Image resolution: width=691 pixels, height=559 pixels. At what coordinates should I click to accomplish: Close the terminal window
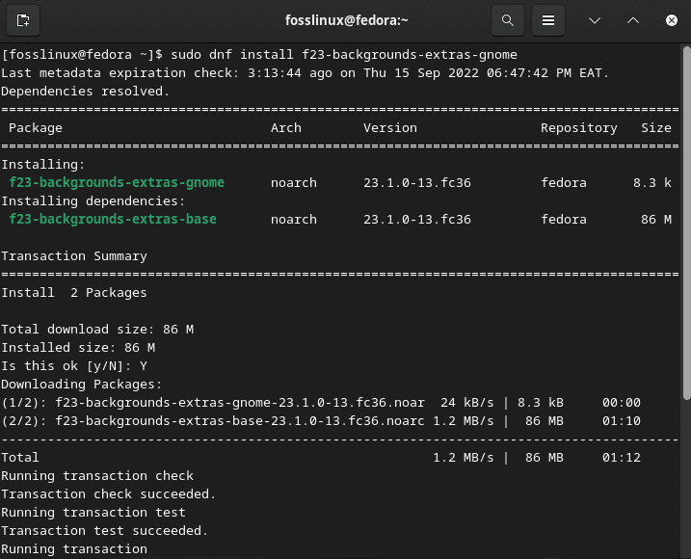point(671,20)
